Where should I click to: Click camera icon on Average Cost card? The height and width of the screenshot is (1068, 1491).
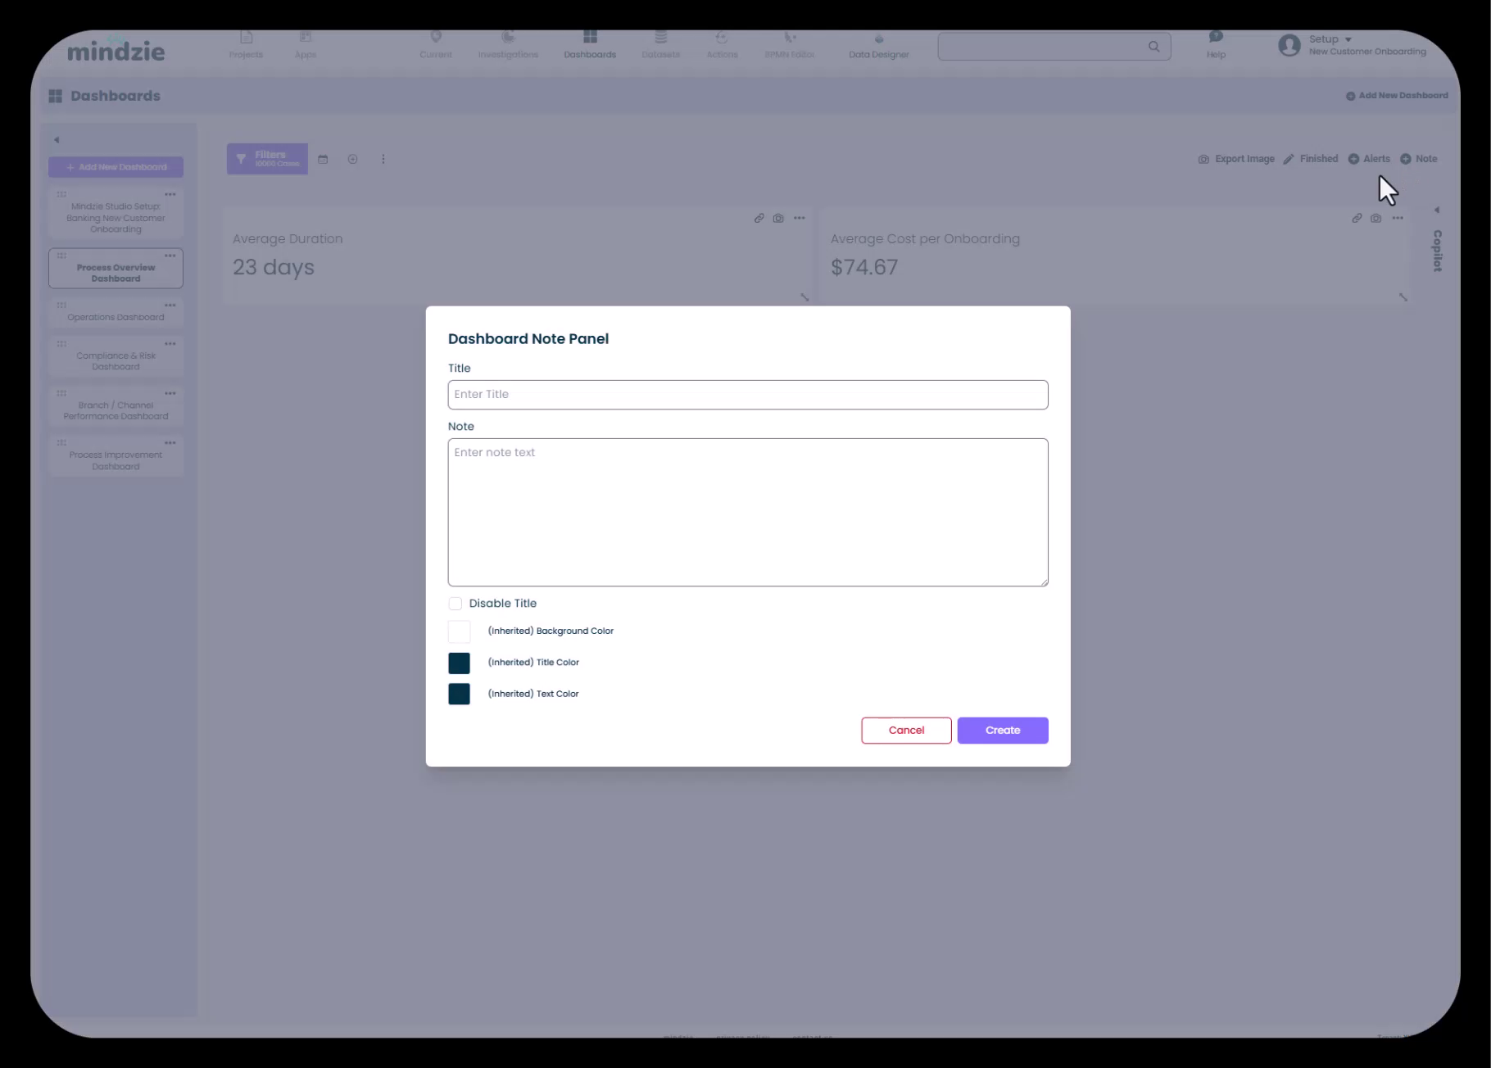[1375, 219]
